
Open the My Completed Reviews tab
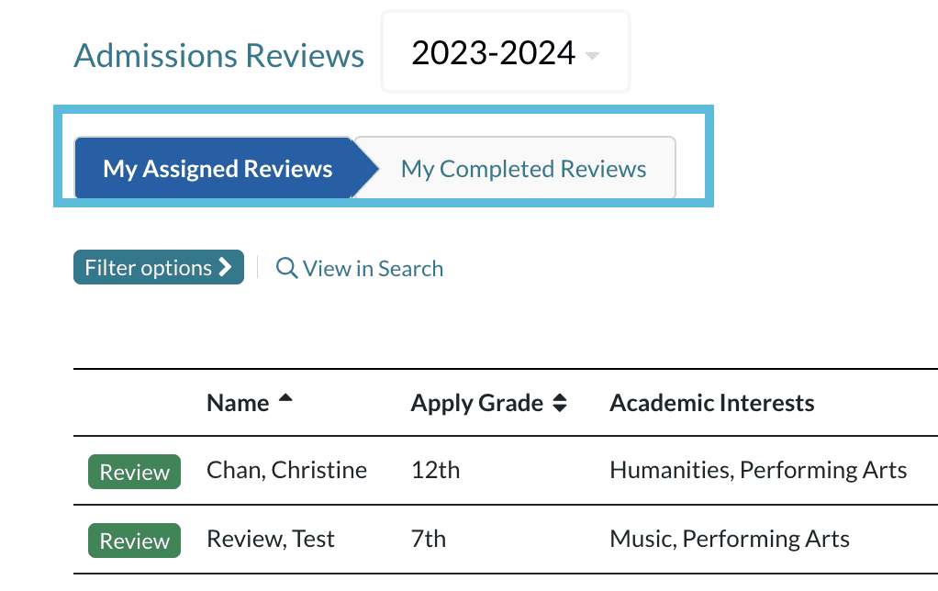click(x=523, y=169)
